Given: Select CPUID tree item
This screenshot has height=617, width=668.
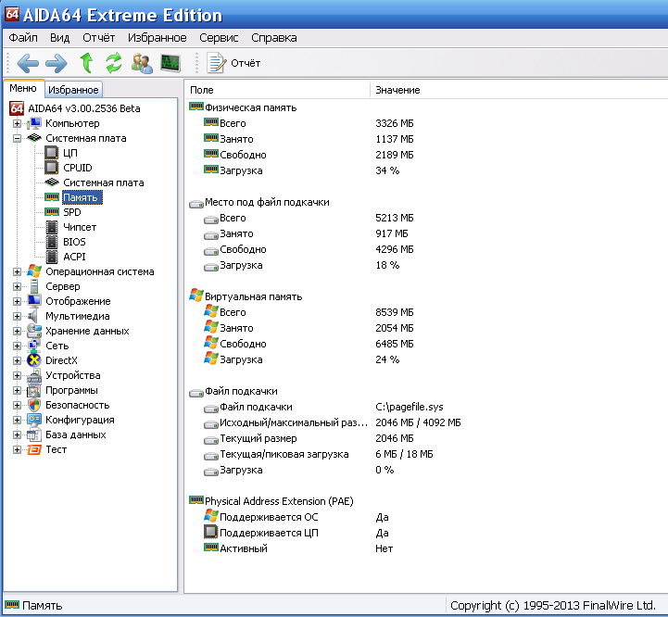Looking at the screenshot, I should (78, 168).
